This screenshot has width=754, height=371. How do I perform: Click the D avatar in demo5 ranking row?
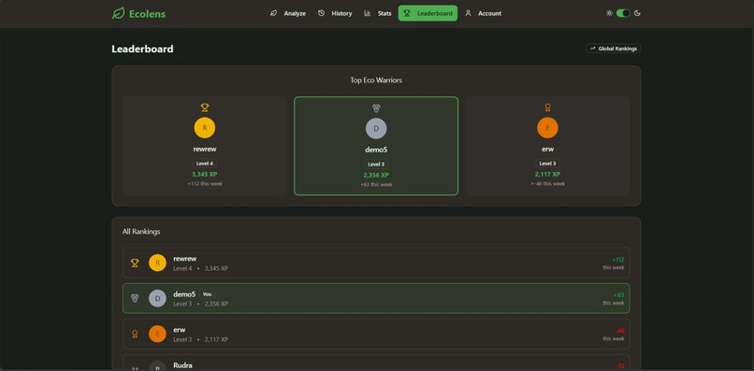point(158,298)
